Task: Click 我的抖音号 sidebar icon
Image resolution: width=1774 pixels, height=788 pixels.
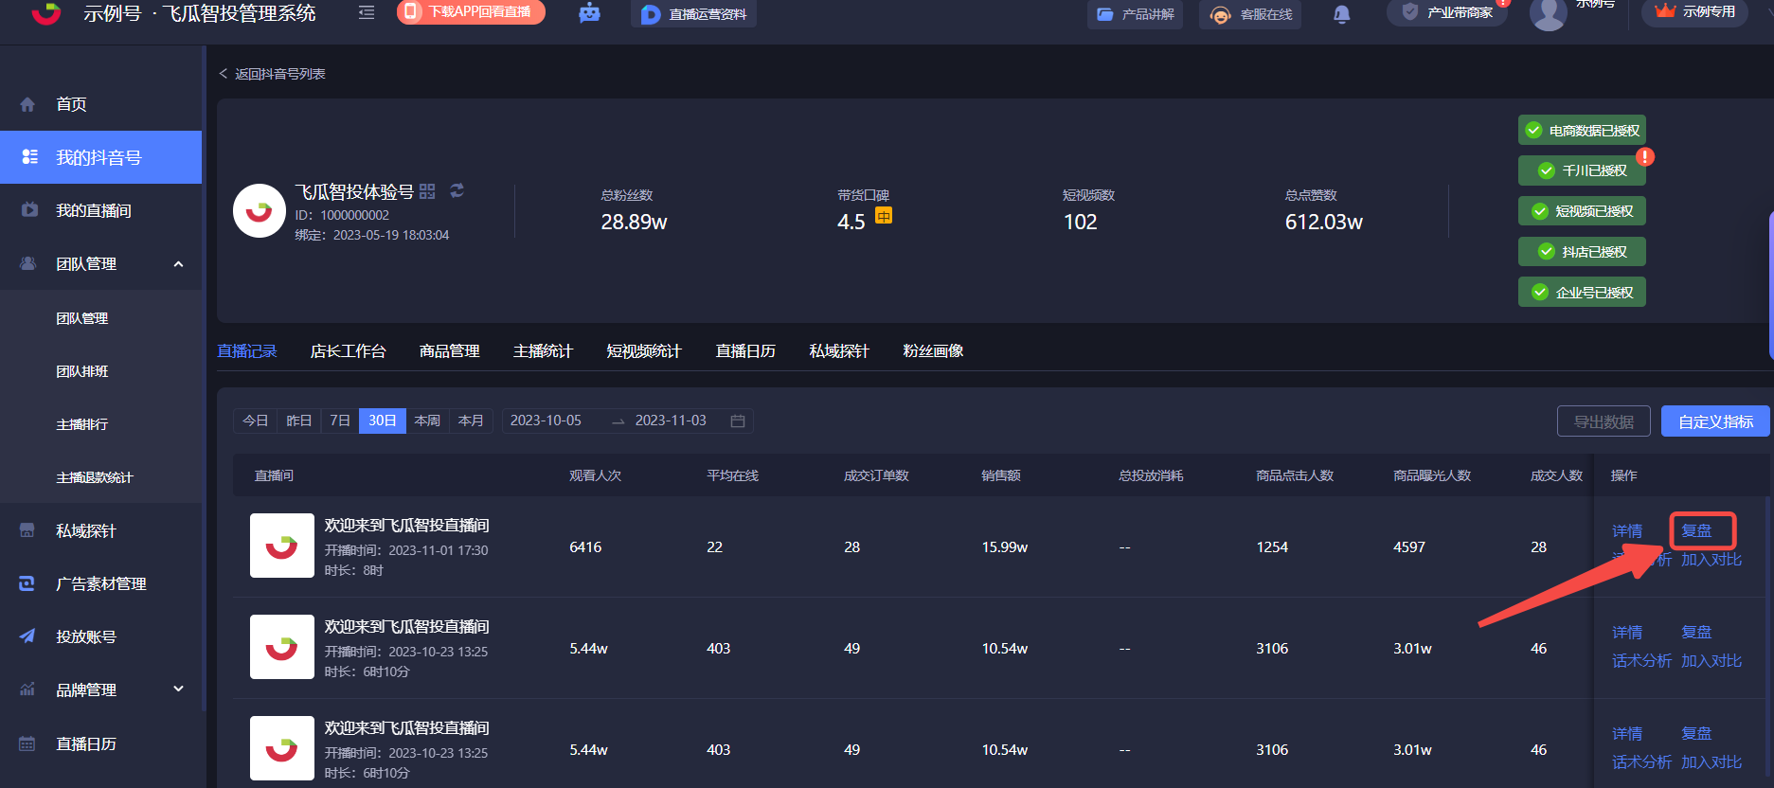Action: click(29, 157)
